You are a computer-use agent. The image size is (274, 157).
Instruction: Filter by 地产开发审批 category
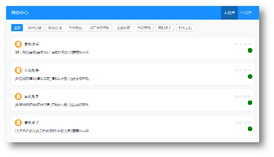click(100, 28)
